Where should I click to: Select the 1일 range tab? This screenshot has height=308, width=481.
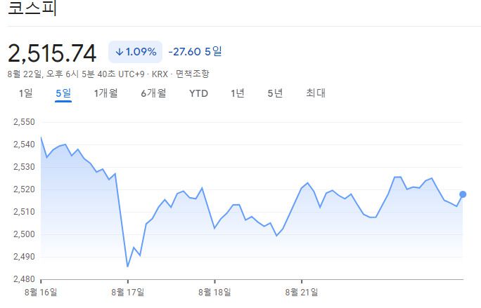26,93
